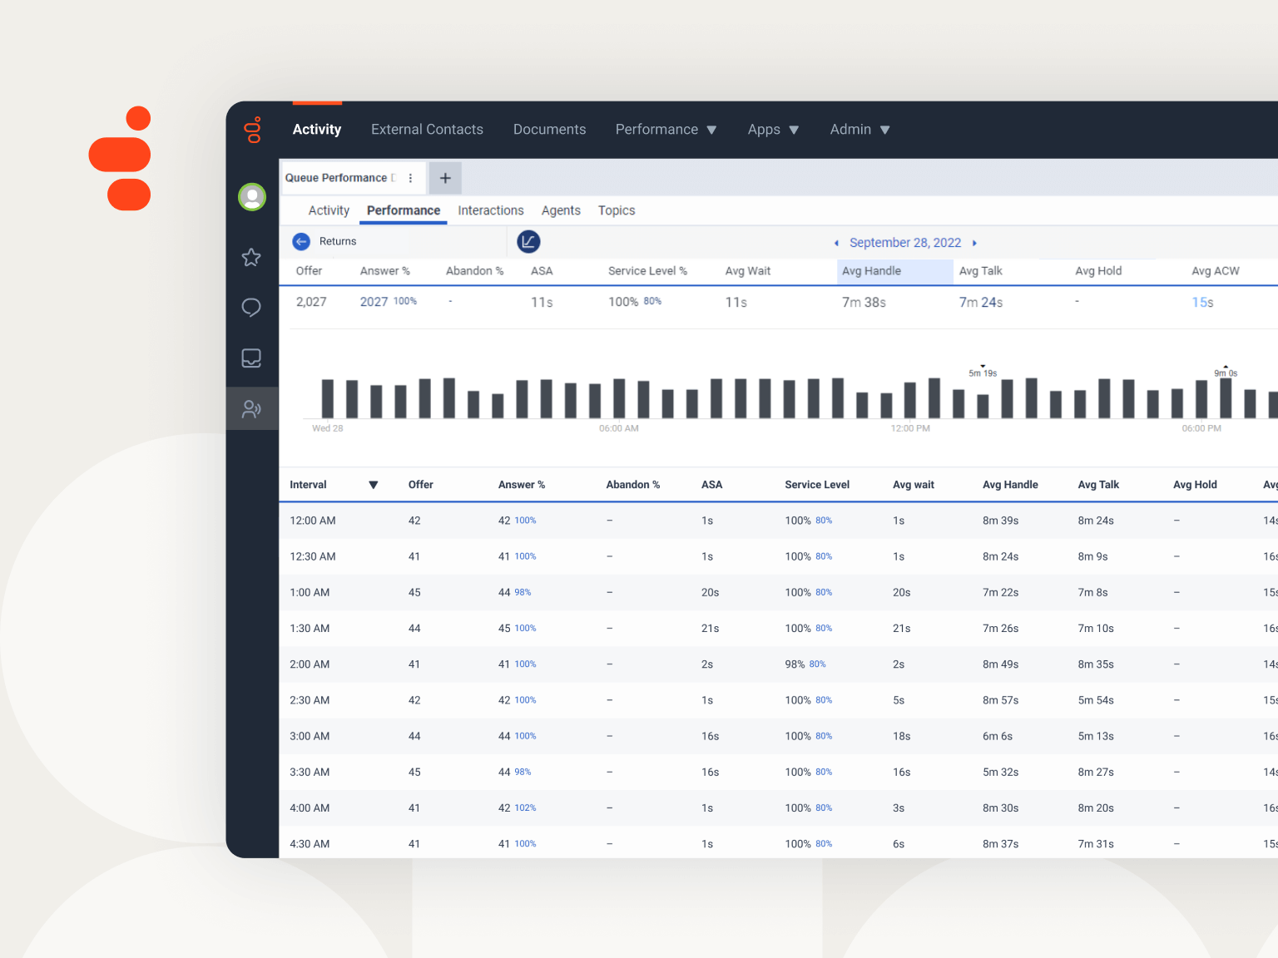Select the Avg Talk summary metric
1278x958 pixels.
(x=980, y=271)
